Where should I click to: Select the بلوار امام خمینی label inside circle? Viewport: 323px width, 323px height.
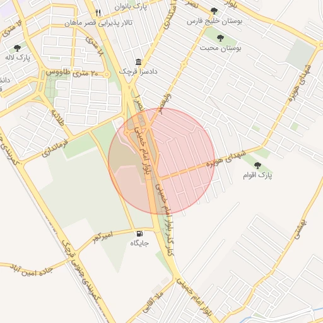pos(143,151)
